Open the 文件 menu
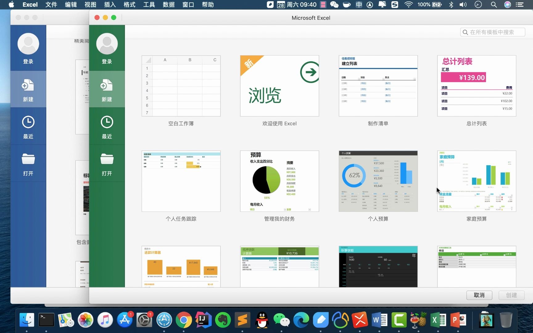This screenshot has height=333, width=533. point(51,5)
